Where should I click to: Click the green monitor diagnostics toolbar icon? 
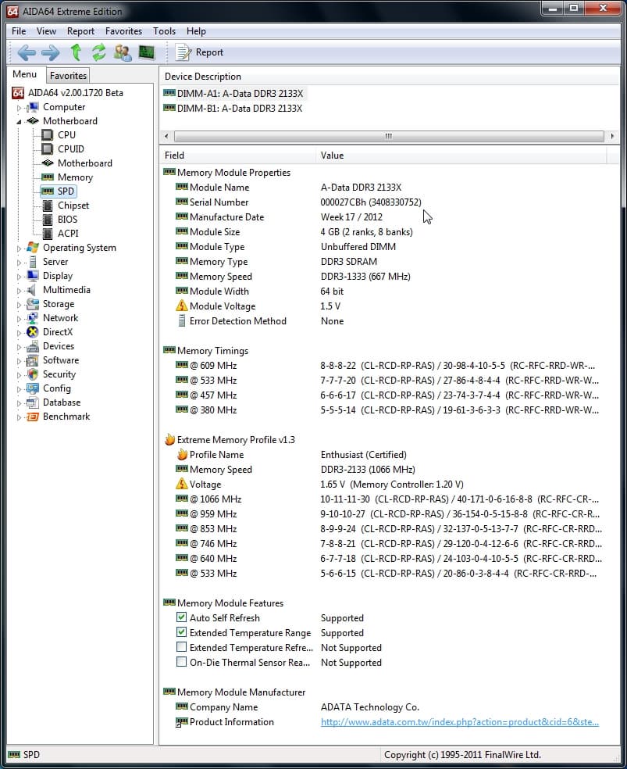click(x=147, y=52)
